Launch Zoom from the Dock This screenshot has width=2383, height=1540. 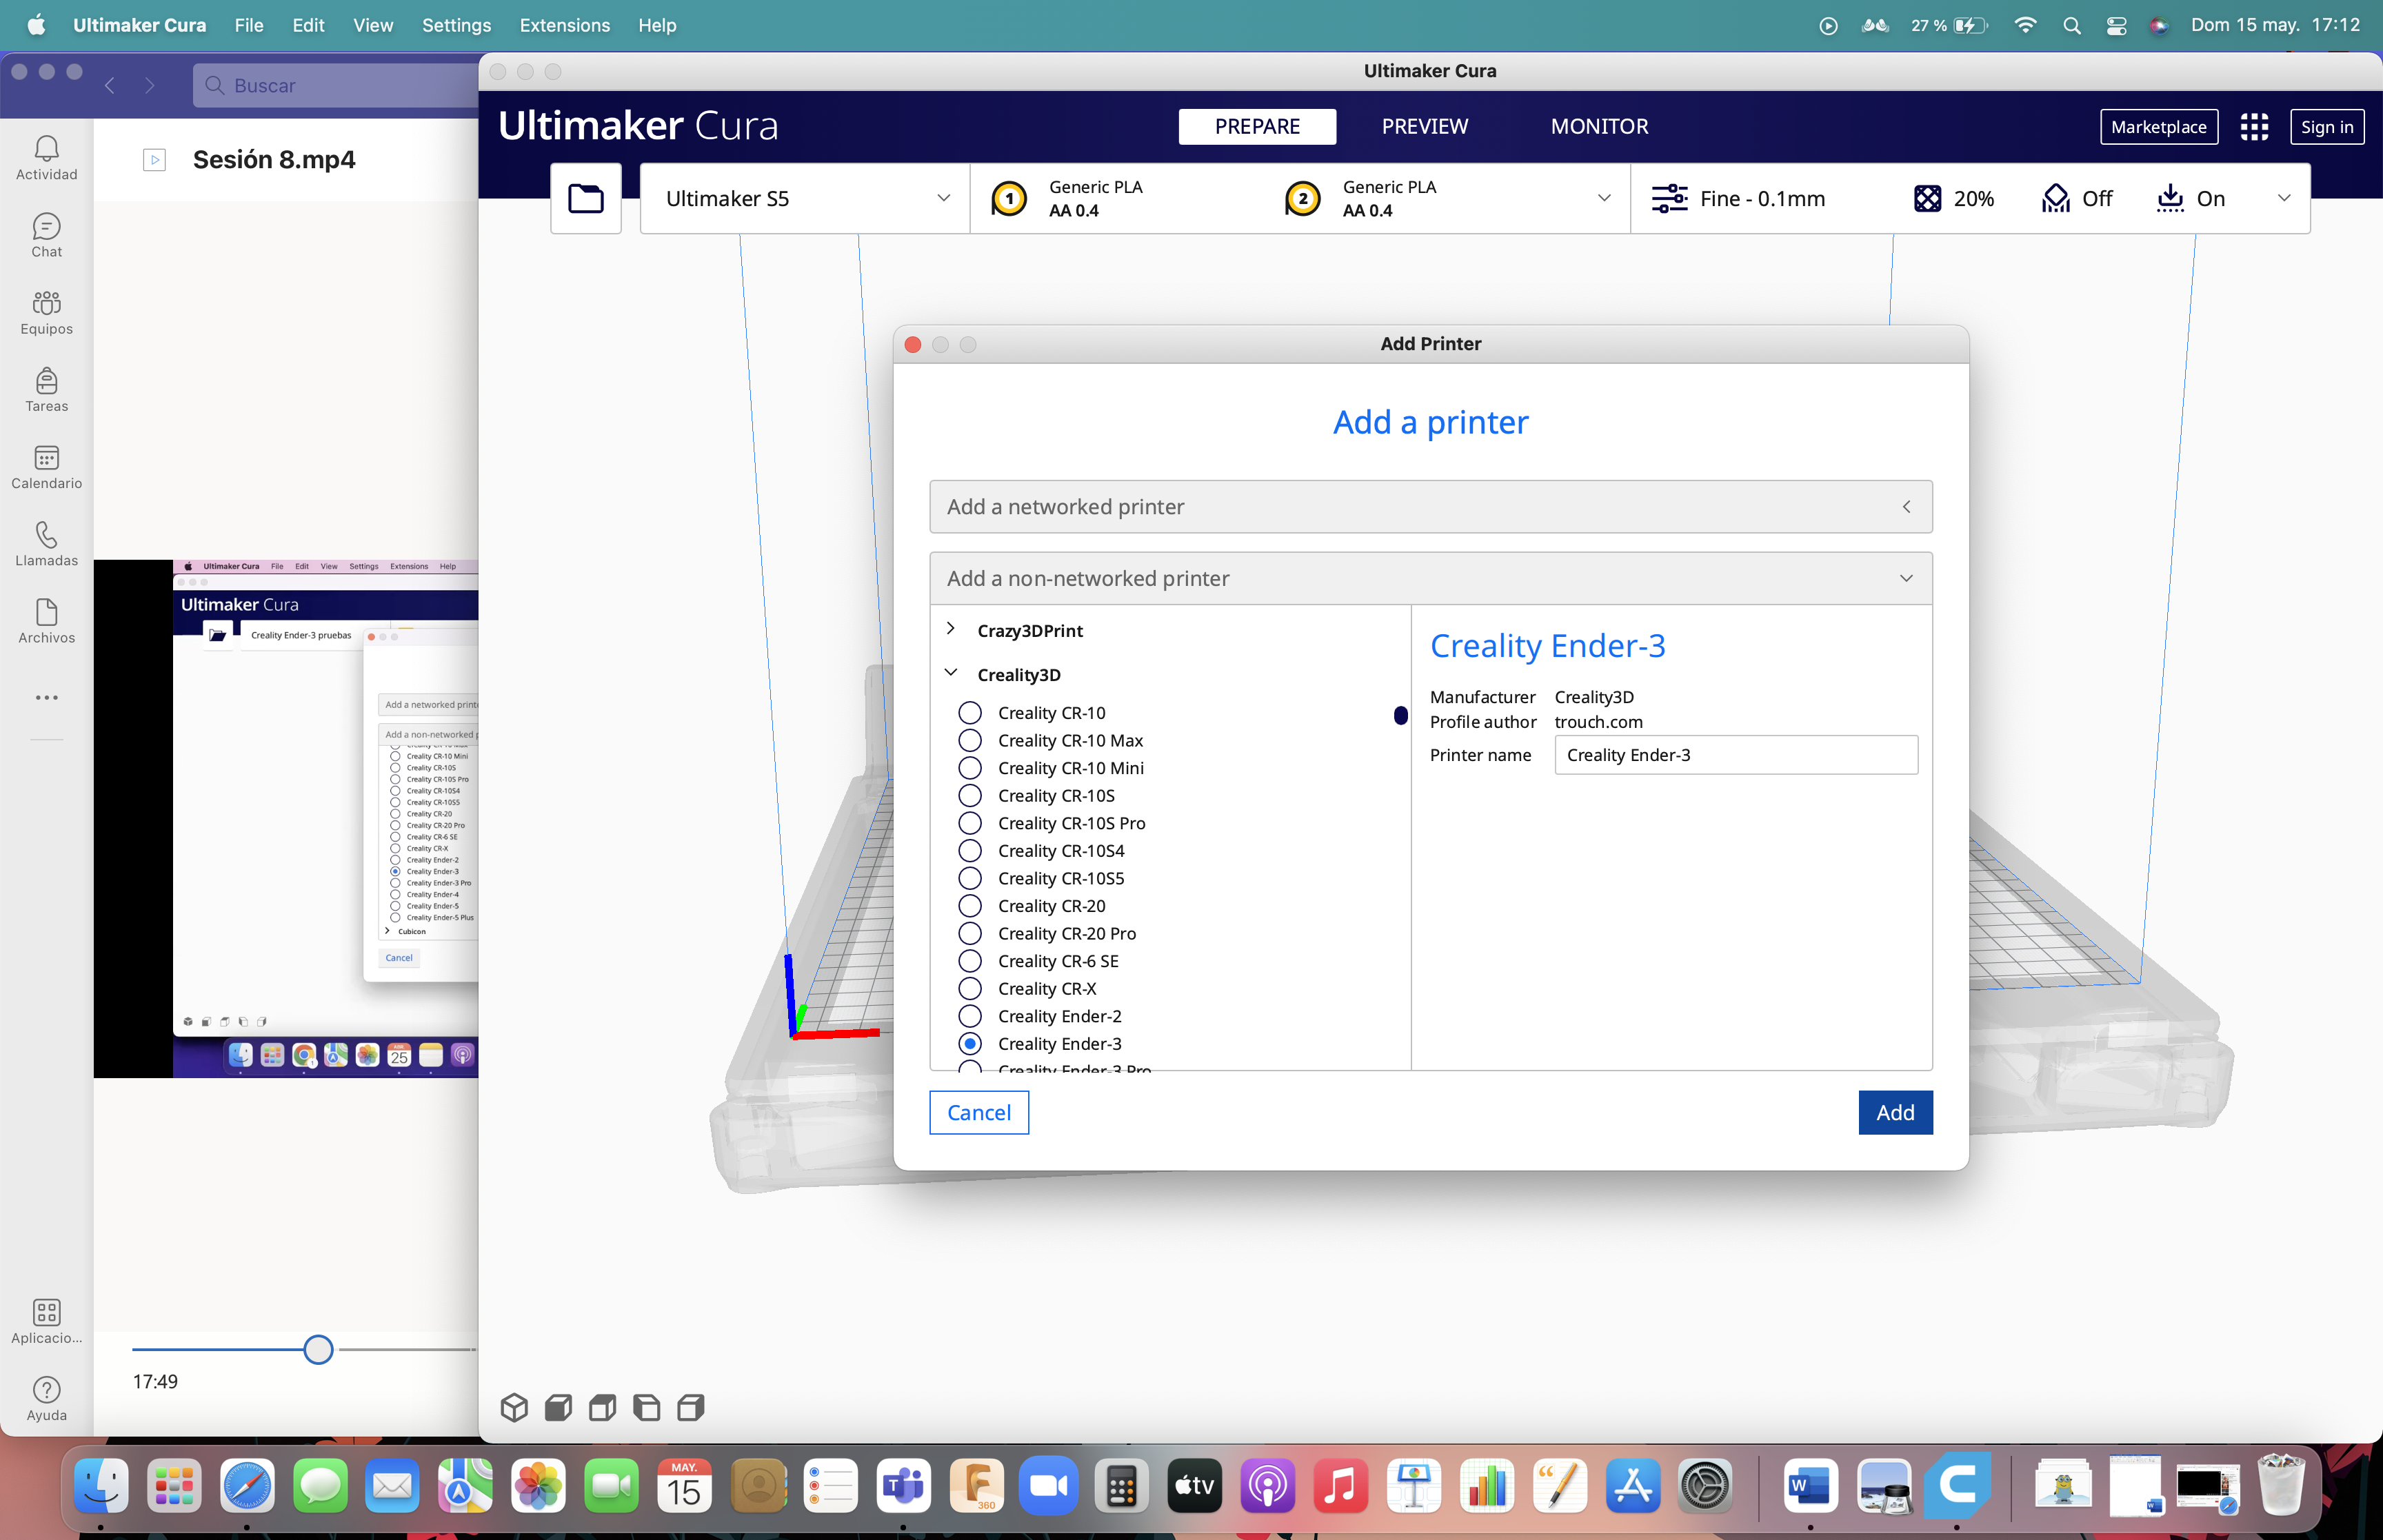click(1048, 1485)
